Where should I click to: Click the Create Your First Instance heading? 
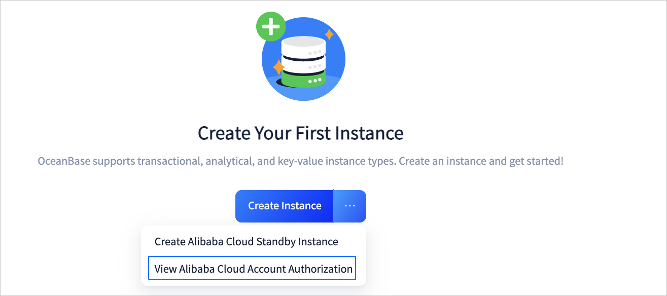click(301, 133)
